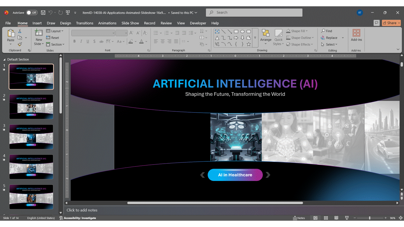This screenshot has width=404, height=227.
Task: Expand the shapes gallery More arrow
Action: pyautogui.click(x=255, y=38)
